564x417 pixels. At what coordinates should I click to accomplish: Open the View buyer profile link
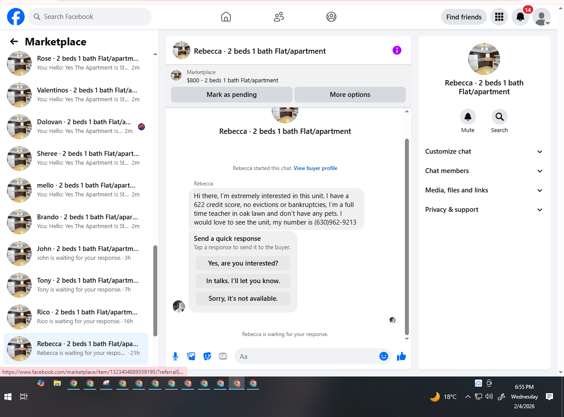(x=315, y=168)
